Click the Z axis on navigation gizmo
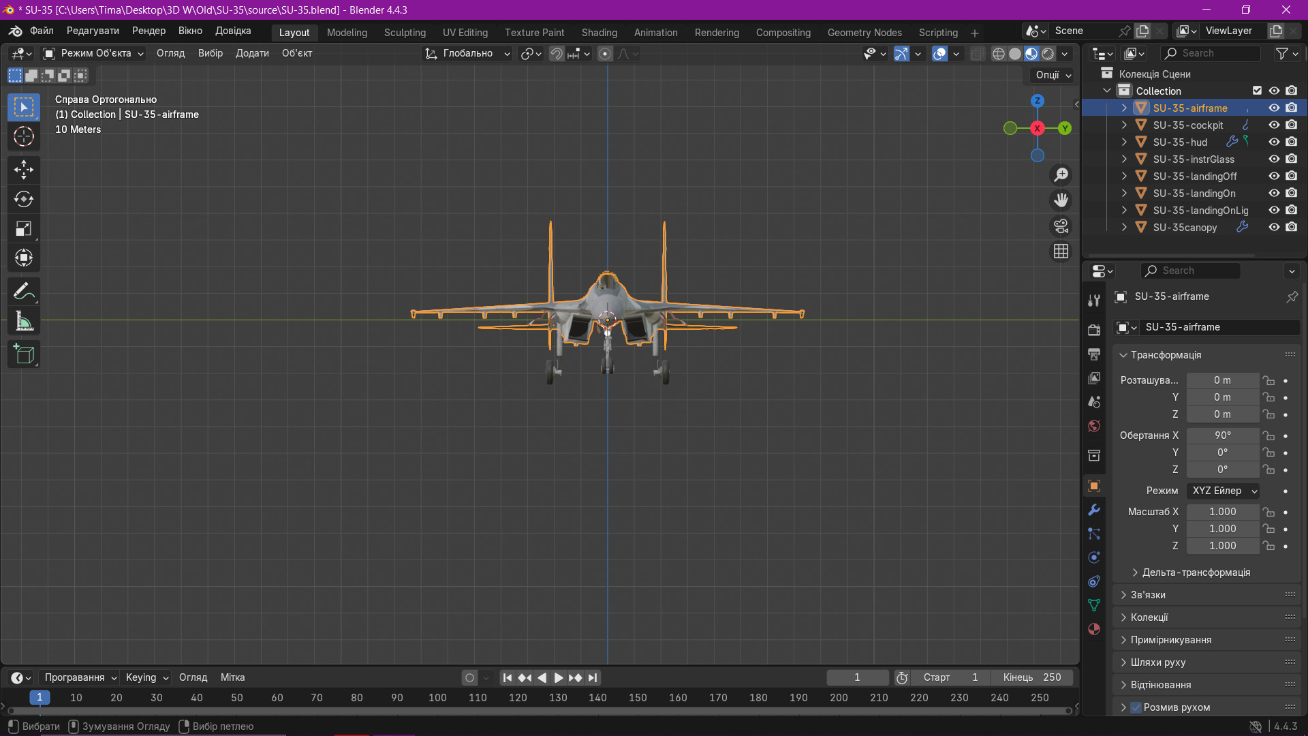The height and width of the screenshot is (736, 1308). click(x=1037, y=100)
